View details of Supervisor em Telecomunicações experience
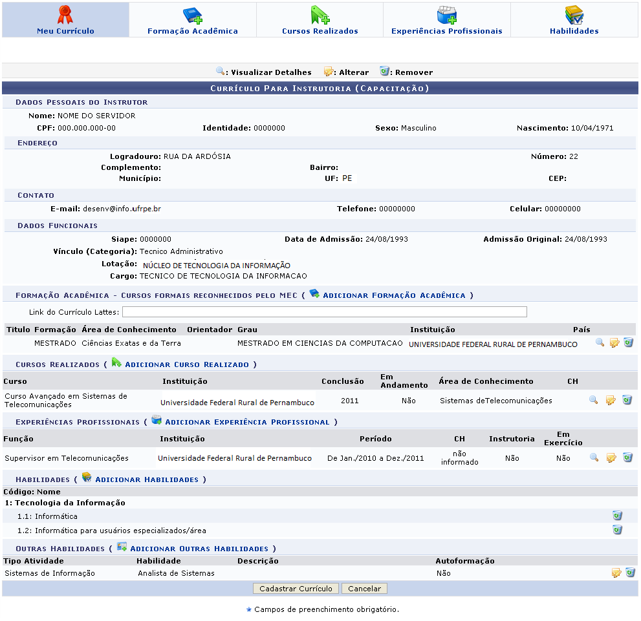Screen dimensions: 641x621 [x=594, y=458]
